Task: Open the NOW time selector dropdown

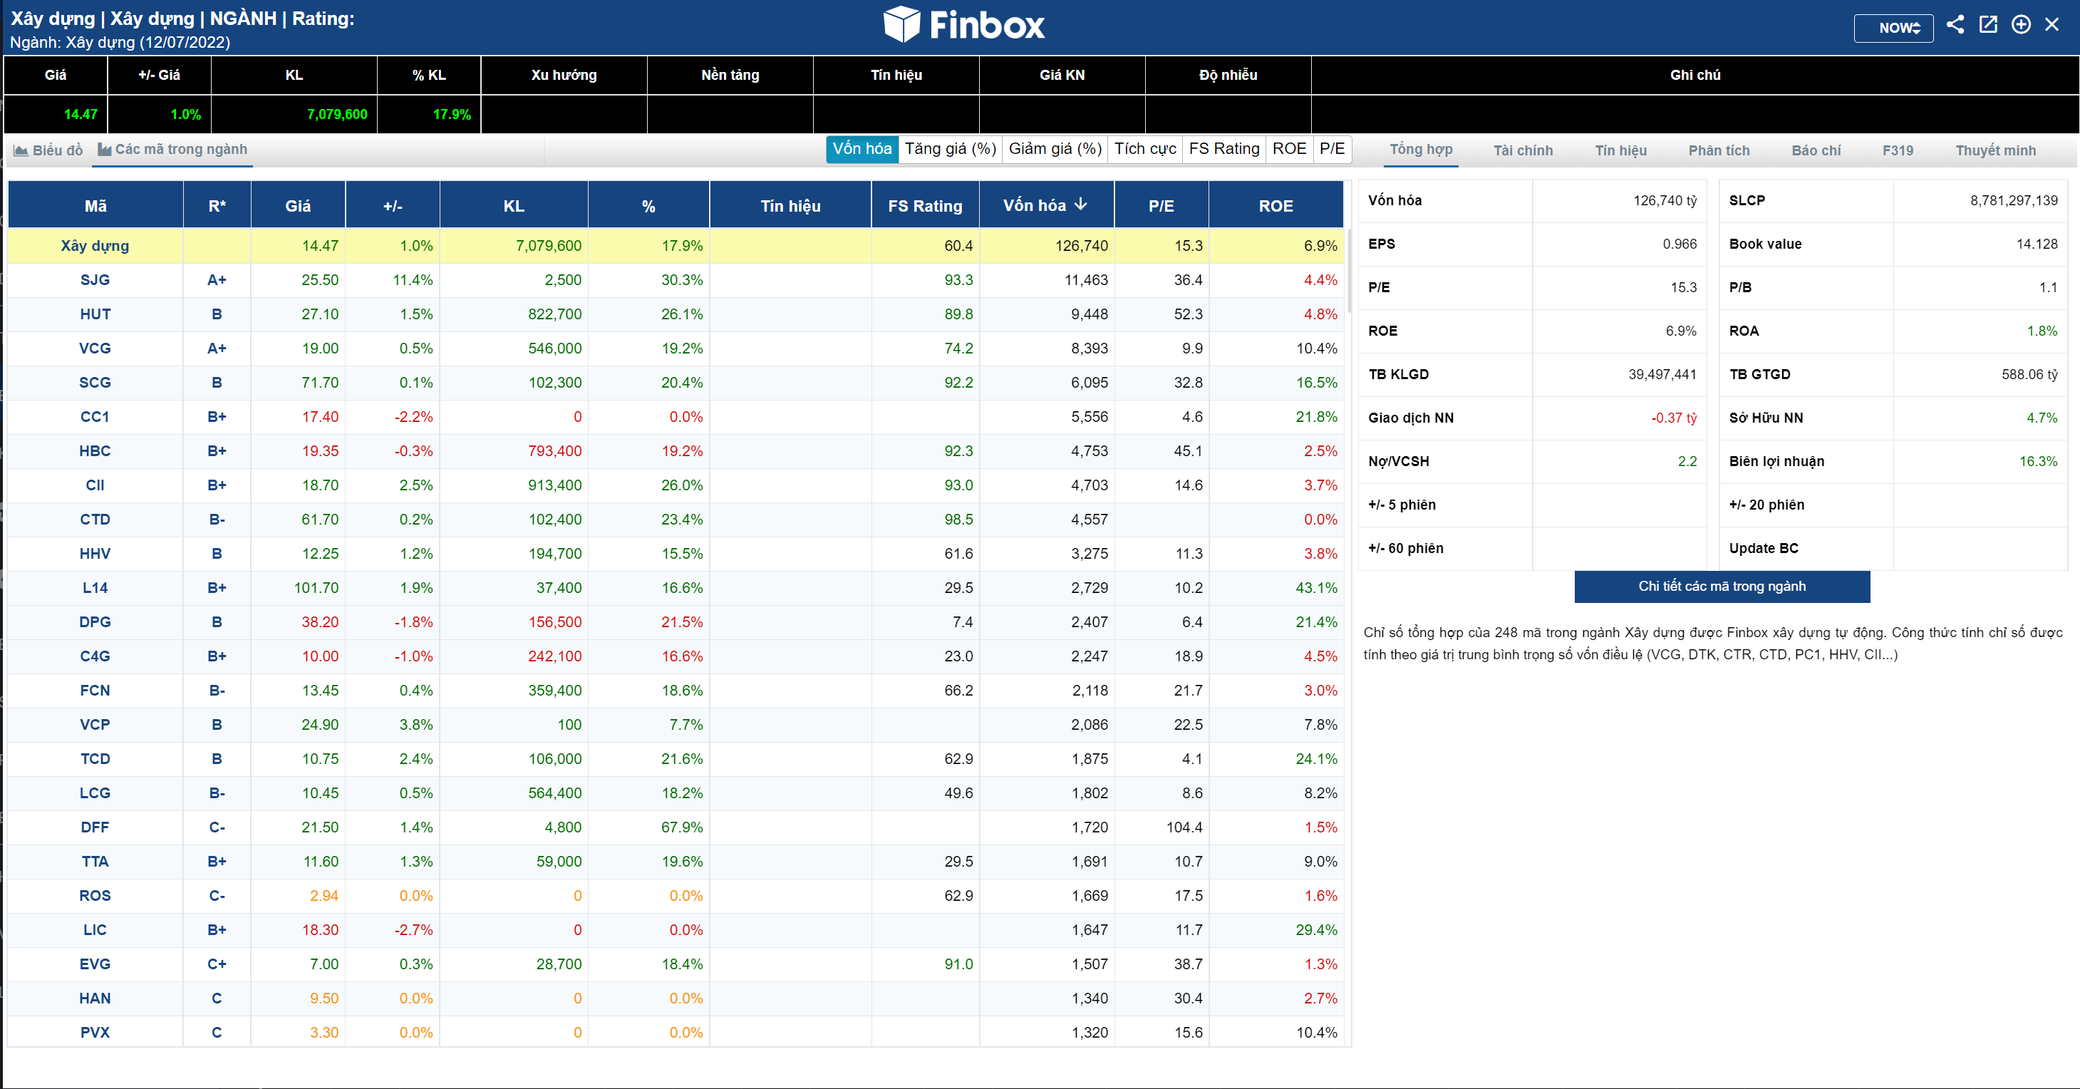Action: pos(1893,28)
